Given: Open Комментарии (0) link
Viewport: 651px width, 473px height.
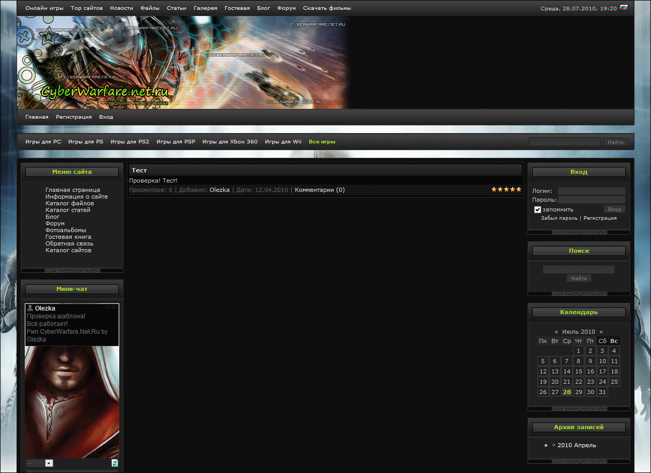Looking at the screenshot, I should (320, 190).
